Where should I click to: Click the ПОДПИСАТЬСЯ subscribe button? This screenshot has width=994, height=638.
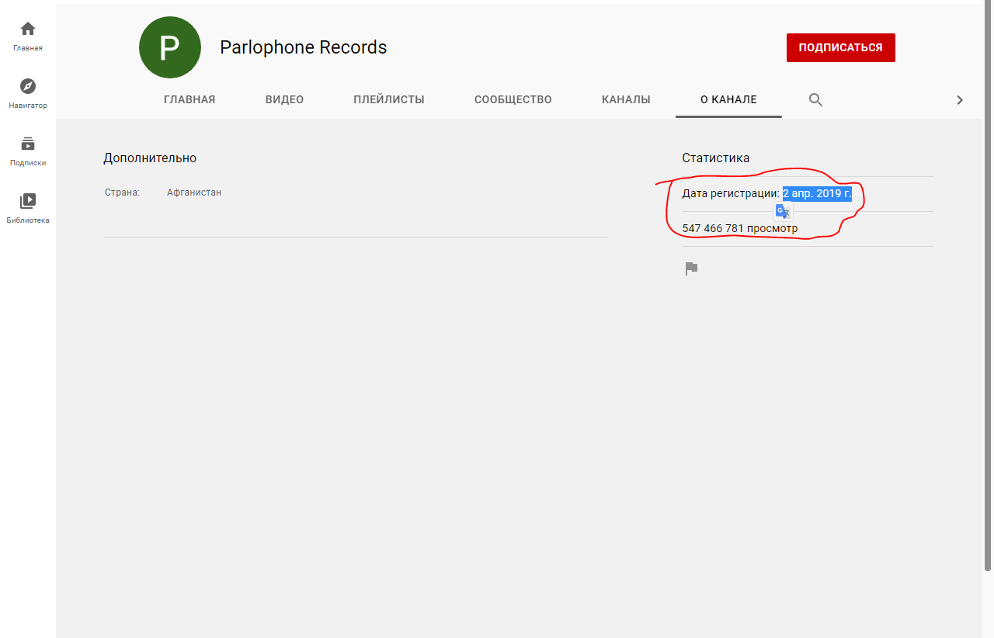coord(841,47)
